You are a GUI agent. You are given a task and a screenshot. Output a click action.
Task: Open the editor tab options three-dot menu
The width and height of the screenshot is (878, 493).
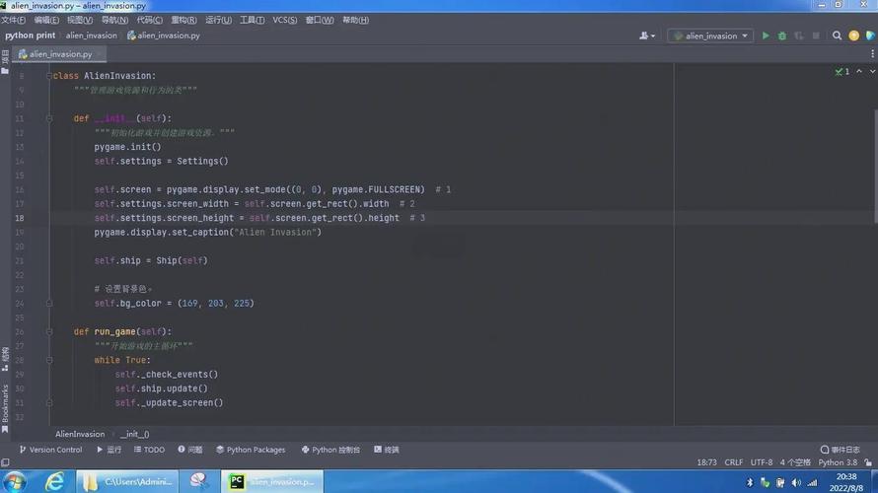(x=872, y=54)
